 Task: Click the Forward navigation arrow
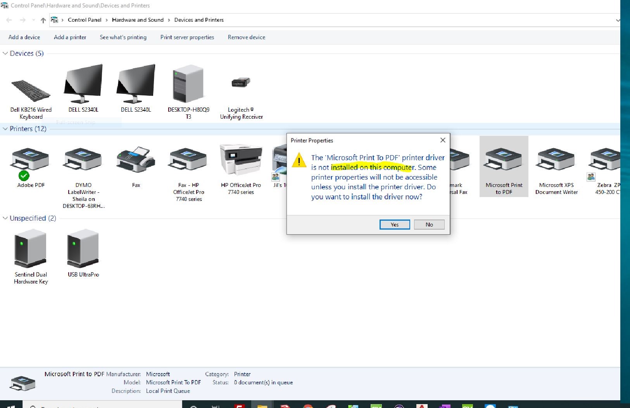(23, 20)
